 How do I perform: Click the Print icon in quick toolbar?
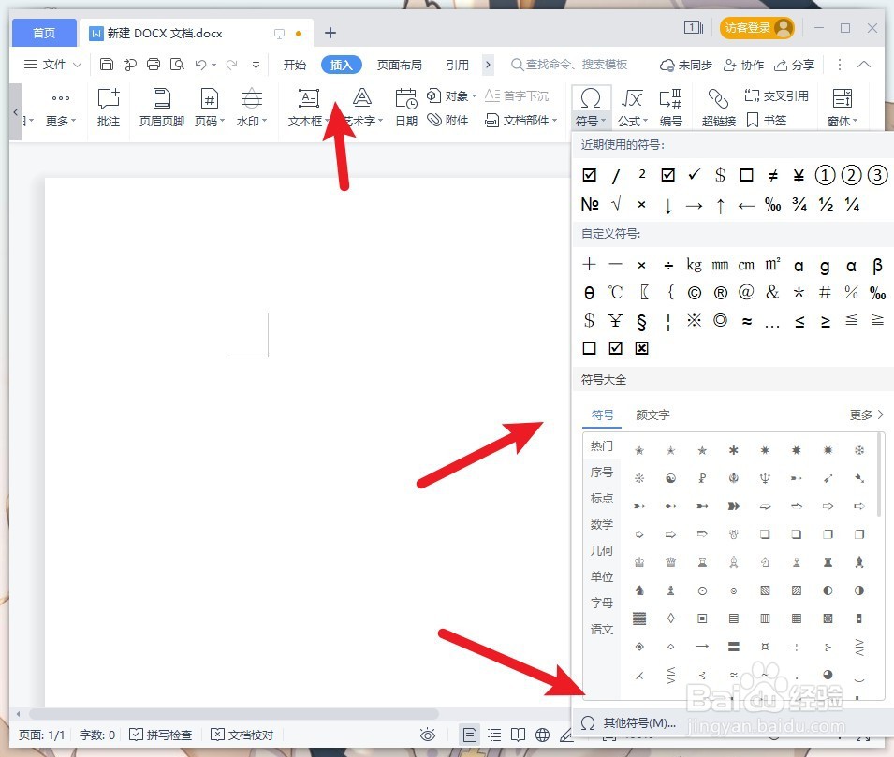[x=154, y=65]
